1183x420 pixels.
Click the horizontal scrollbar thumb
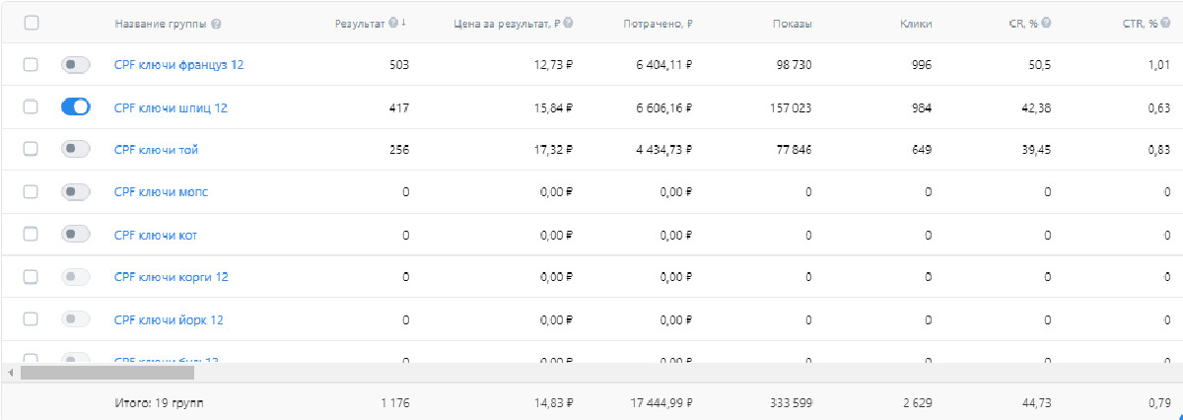point(106,373)
